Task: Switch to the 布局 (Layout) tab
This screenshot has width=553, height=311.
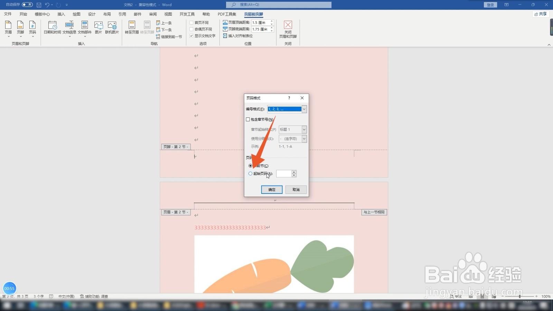Action: pos(107,14)
